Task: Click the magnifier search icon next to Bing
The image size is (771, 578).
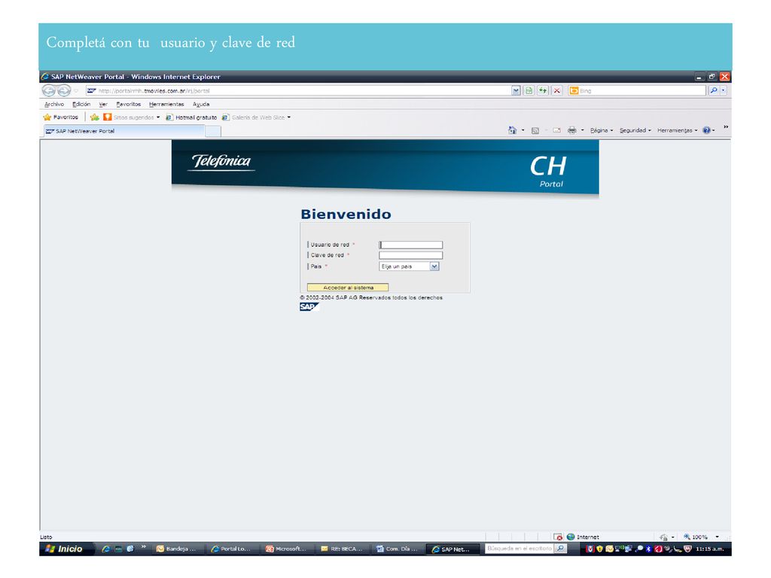Action: [x=714, y=90]
